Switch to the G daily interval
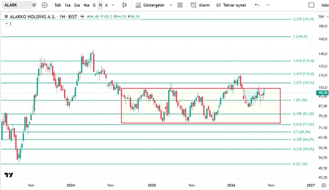 click(94, 5)
